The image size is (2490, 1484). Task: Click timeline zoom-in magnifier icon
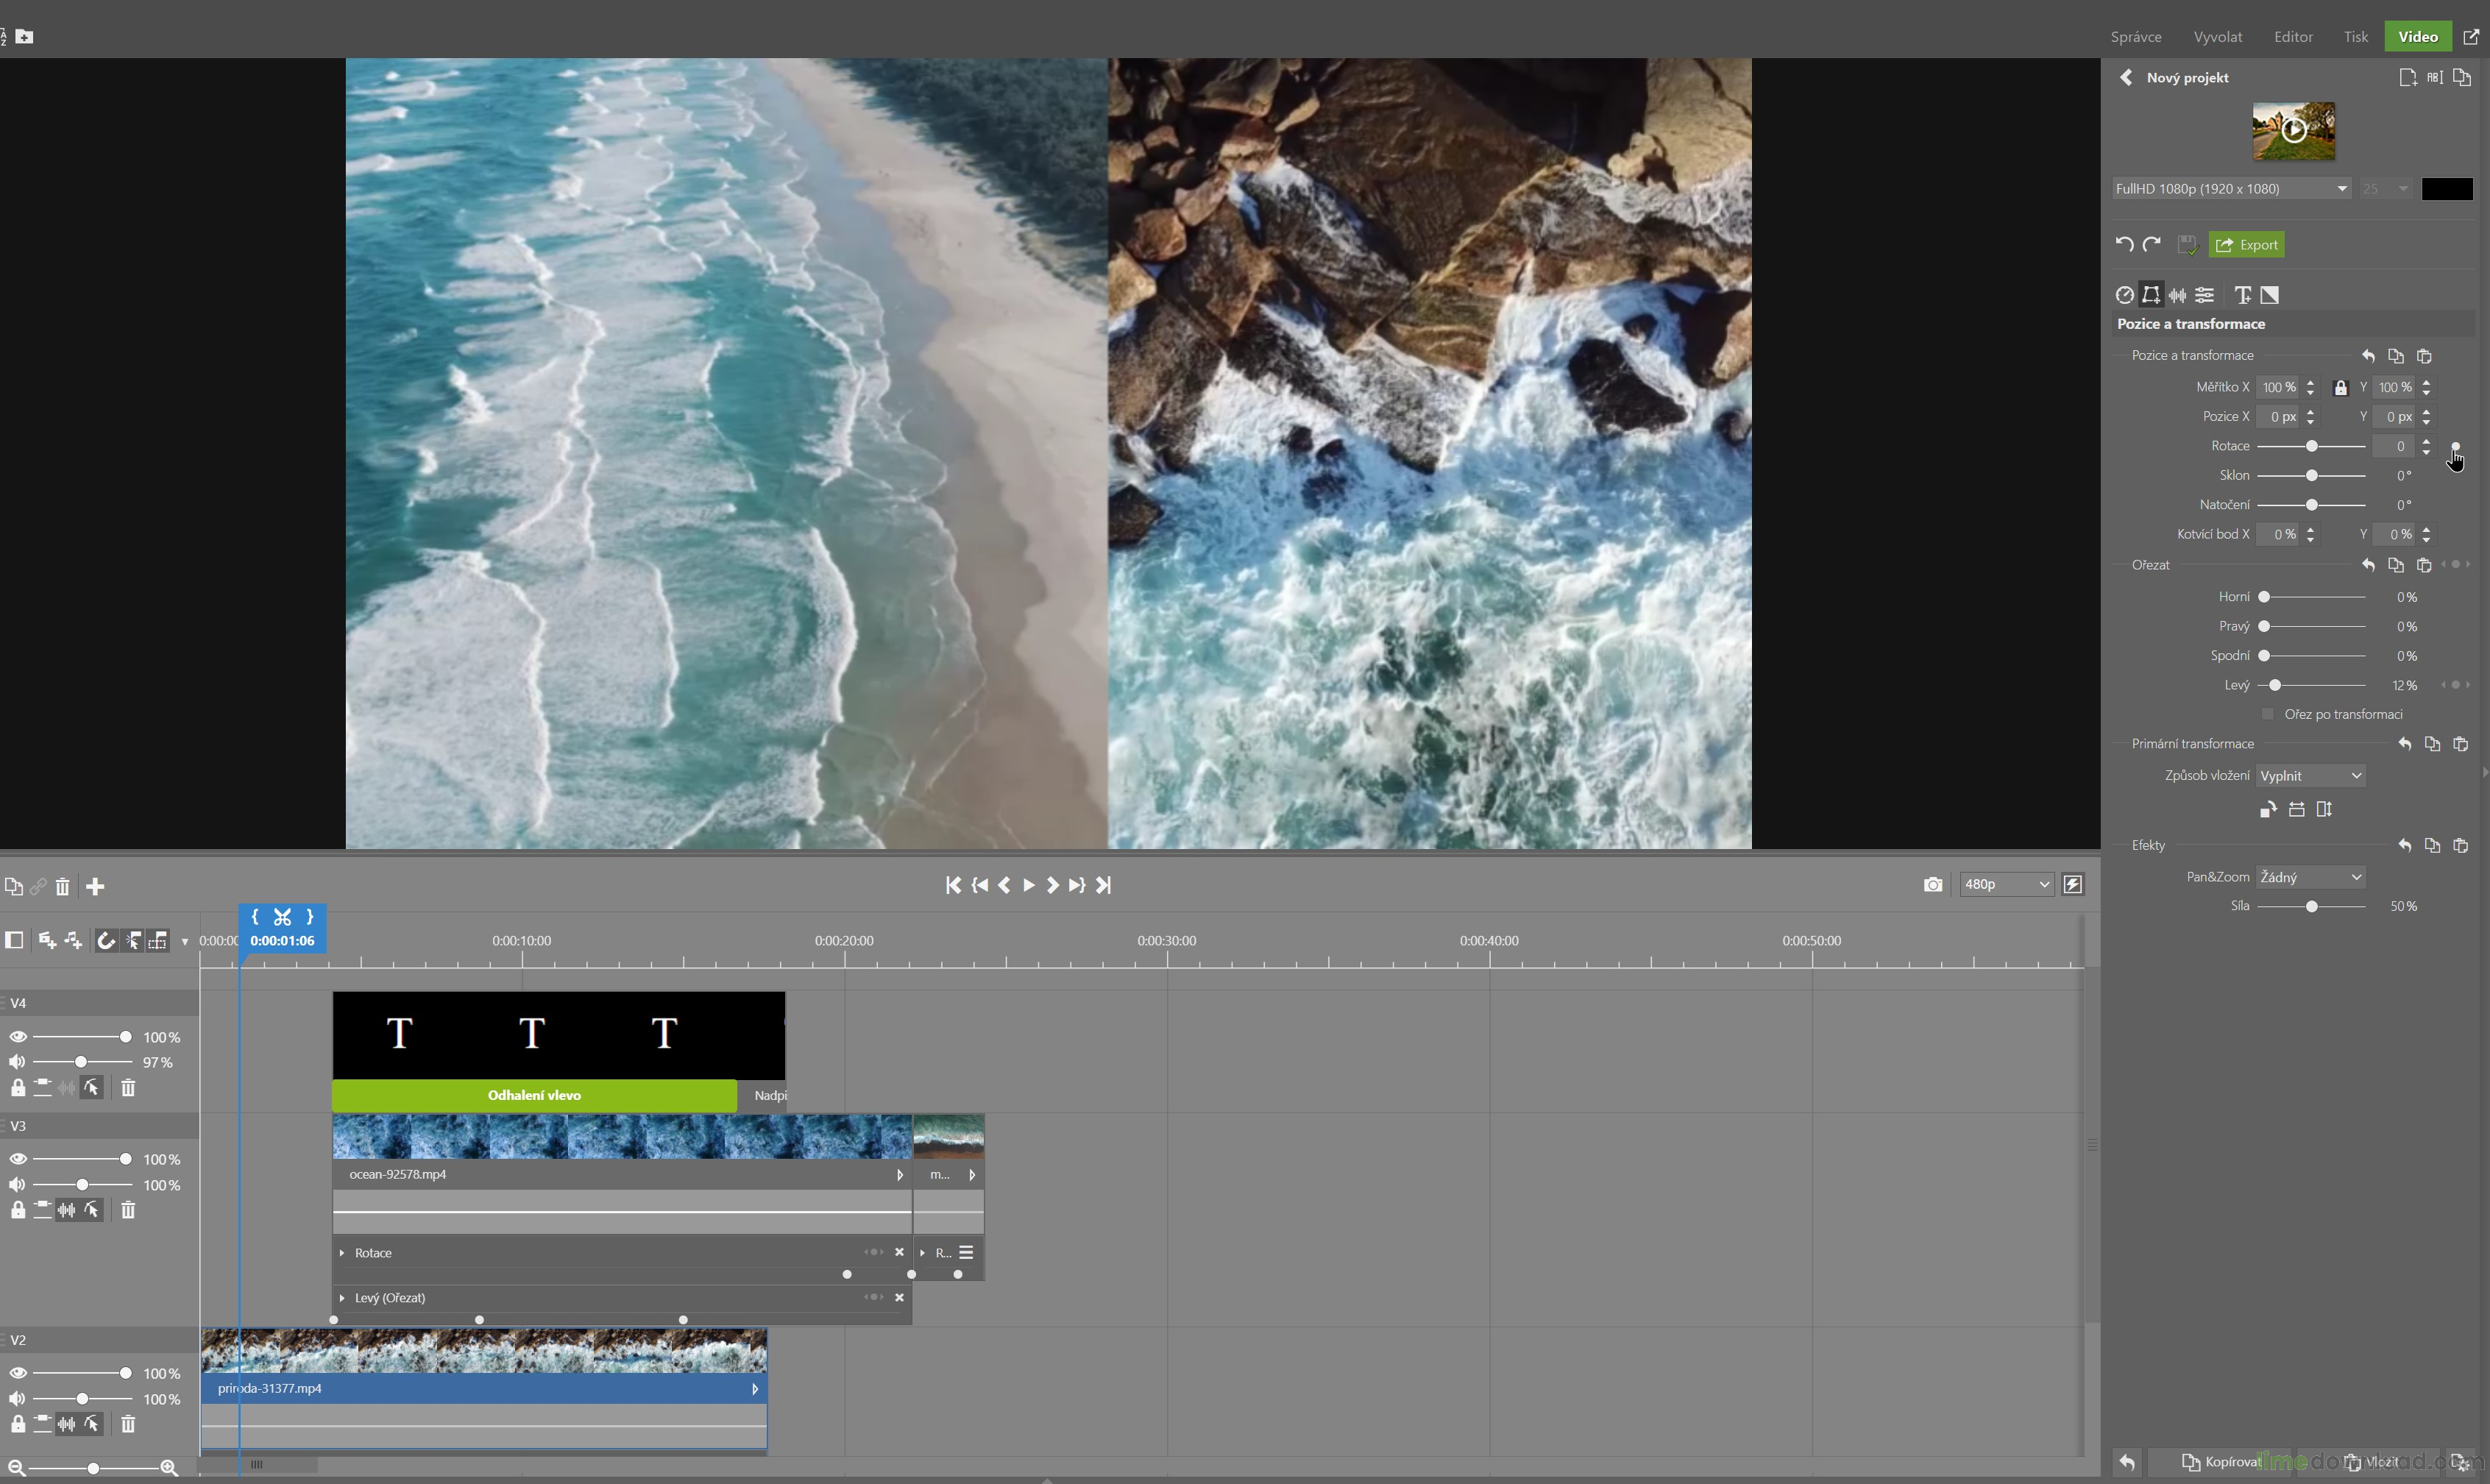click(x=169, y=1468)
